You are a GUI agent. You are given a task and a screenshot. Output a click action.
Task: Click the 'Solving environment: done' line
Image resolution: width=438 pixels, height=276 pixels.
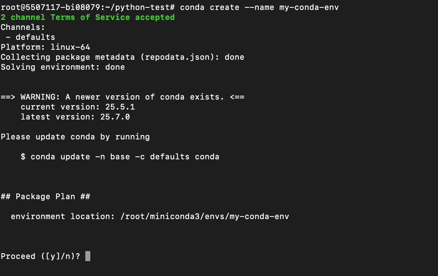coord(63,67)
